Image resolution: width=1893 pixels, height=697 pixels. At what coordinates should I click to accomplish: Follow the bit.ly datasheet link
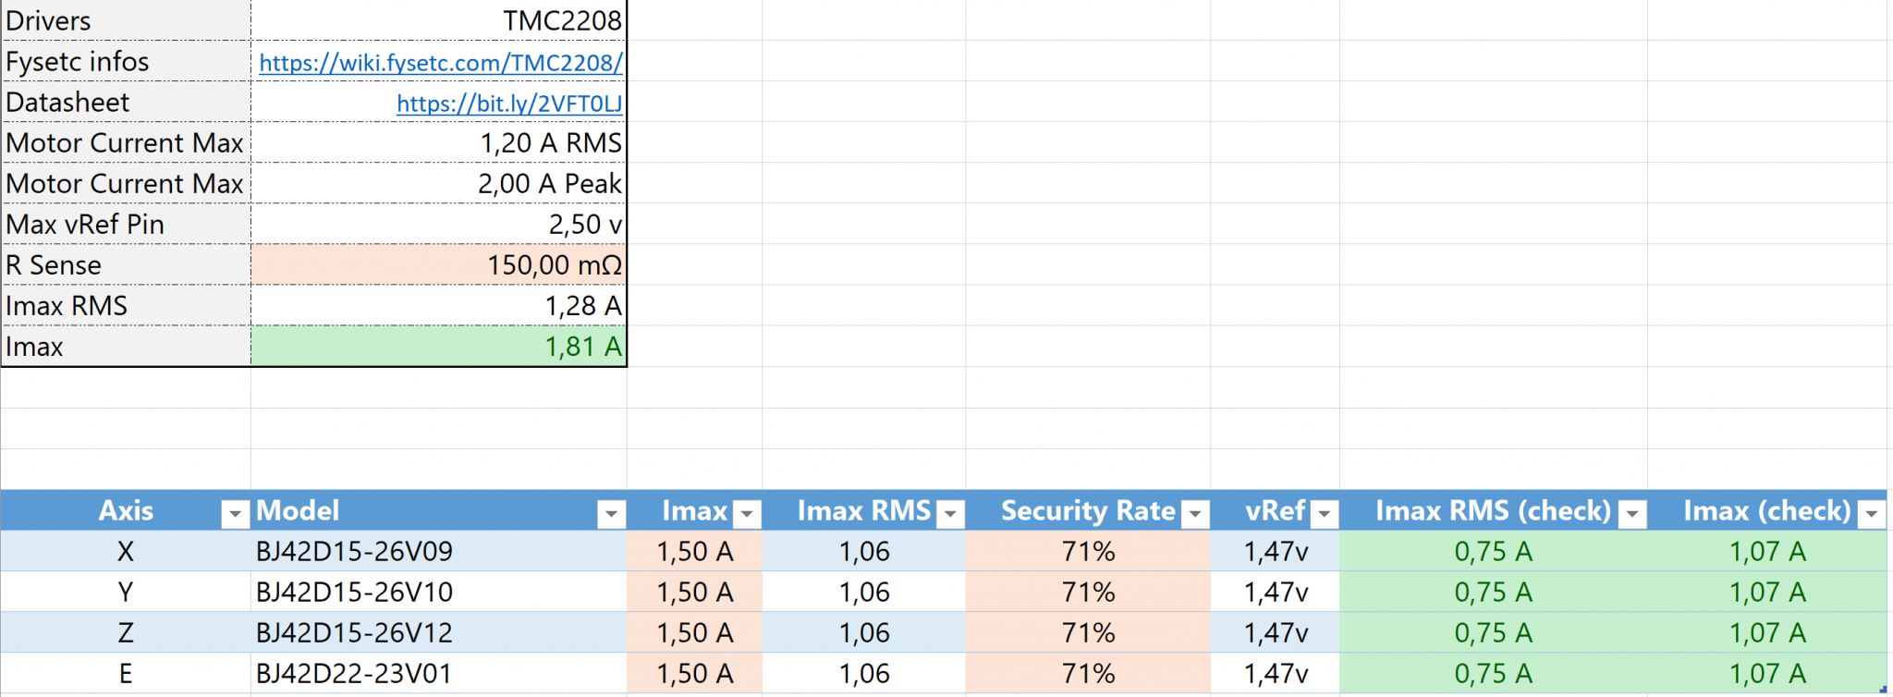coord(509,104)
